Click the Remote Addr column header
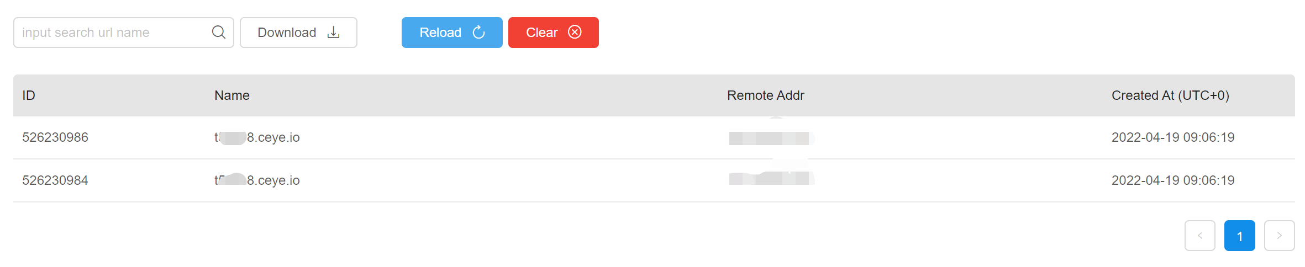 (x=765, y=95)
